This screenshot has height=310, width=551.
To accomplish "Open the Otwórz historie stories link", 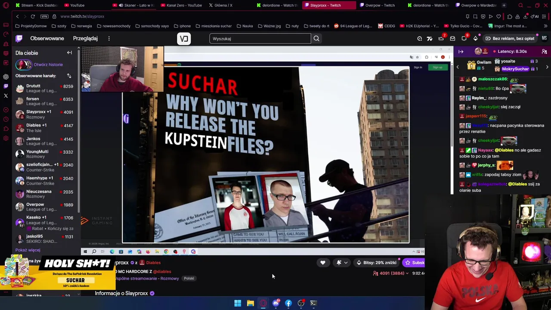I will 48,65.
